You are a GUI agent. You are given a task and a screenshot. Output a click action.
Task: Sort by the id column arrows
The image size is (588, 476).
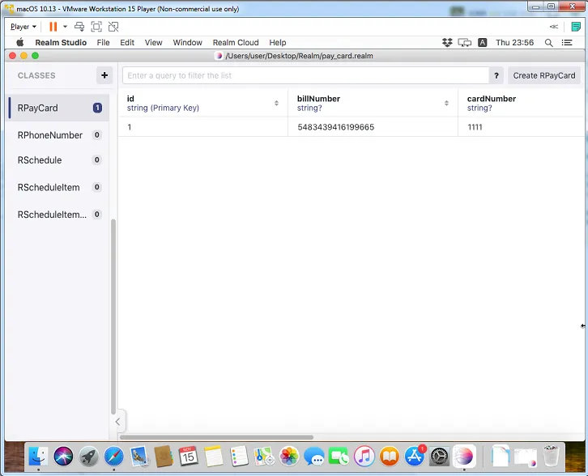click(x=276, y=103)
